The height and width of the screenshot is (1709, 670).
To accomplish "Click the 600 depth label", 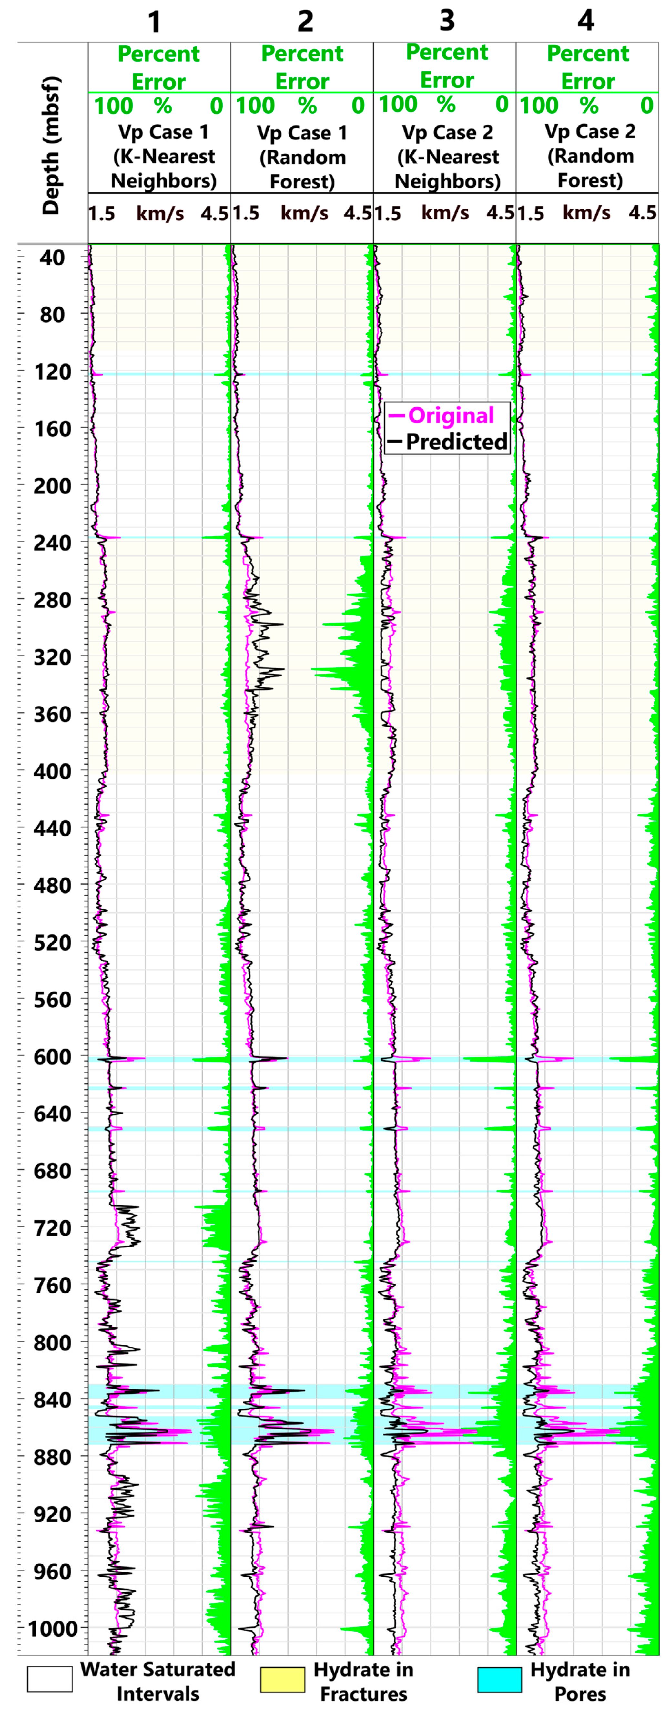I will [52, 1057].
